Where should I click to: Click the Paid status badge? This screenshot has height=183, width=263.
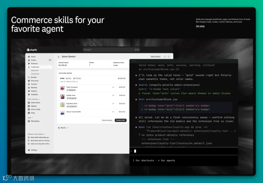coord(69,78)
